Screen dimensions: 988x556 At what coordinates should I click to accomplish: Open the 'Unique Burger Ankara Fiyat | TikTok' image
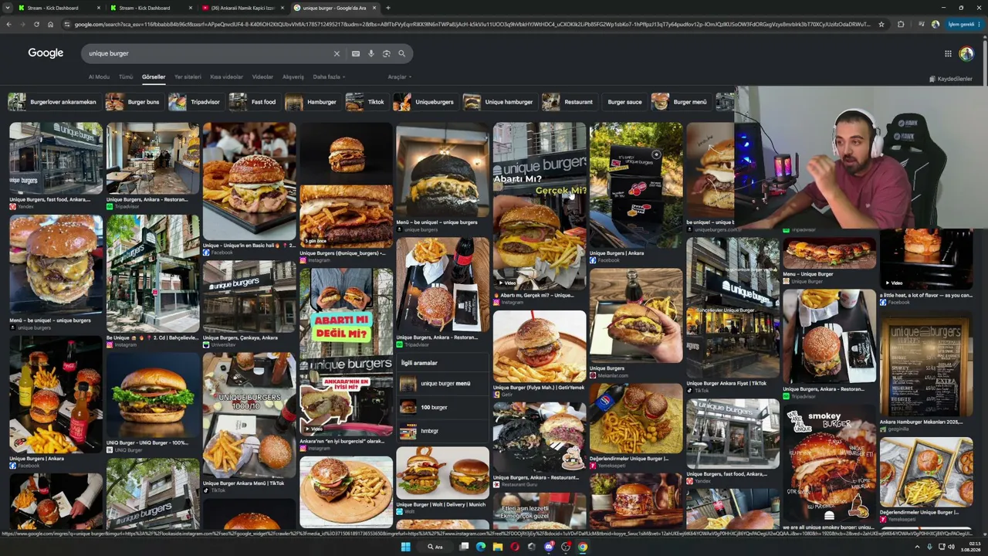733,308
